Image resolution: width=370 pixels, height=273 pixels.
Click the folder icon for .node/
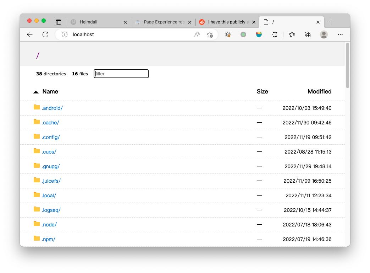click(37, 224)
